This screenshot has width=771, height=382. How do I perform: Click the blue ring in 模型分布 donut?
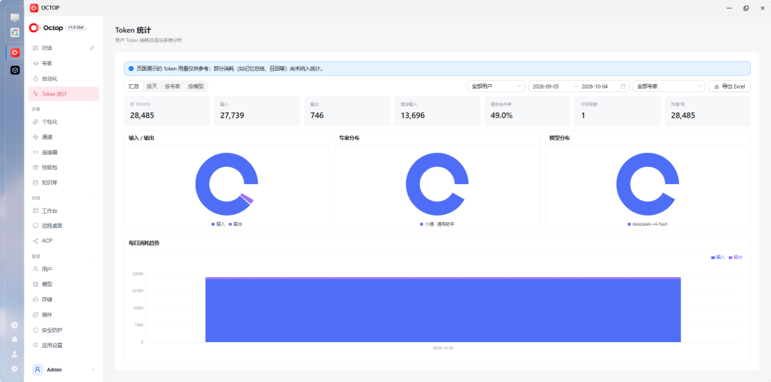(623, 184)
